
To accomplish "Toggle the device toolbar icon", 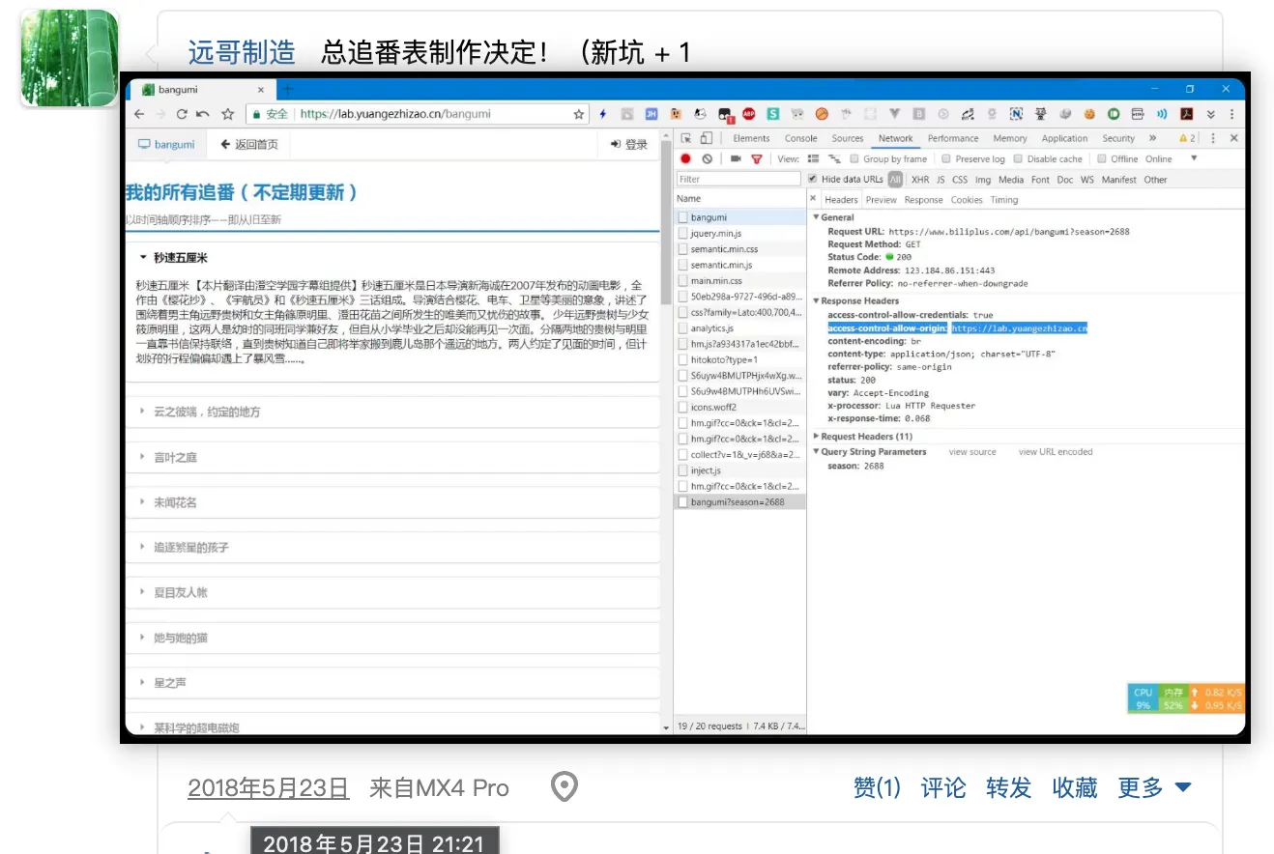I will [x=707, y=138].
